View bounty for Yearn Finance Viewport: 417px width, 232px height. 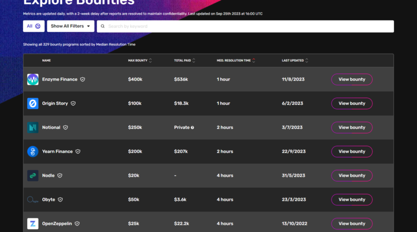(x=352, y=151)
